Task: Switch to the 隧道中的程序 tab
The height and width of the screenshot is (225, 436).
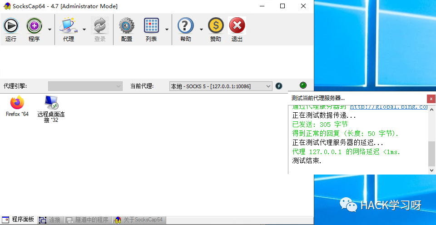Action: [88, 220]
